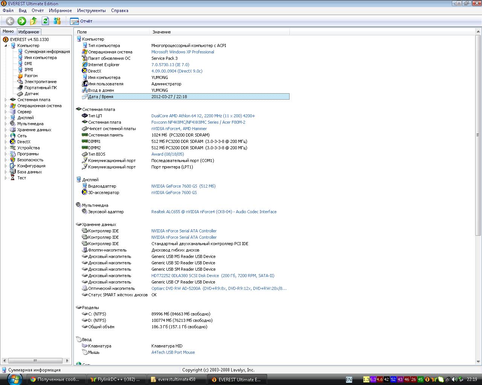Open the Избранное menu in menu bar

60,11
